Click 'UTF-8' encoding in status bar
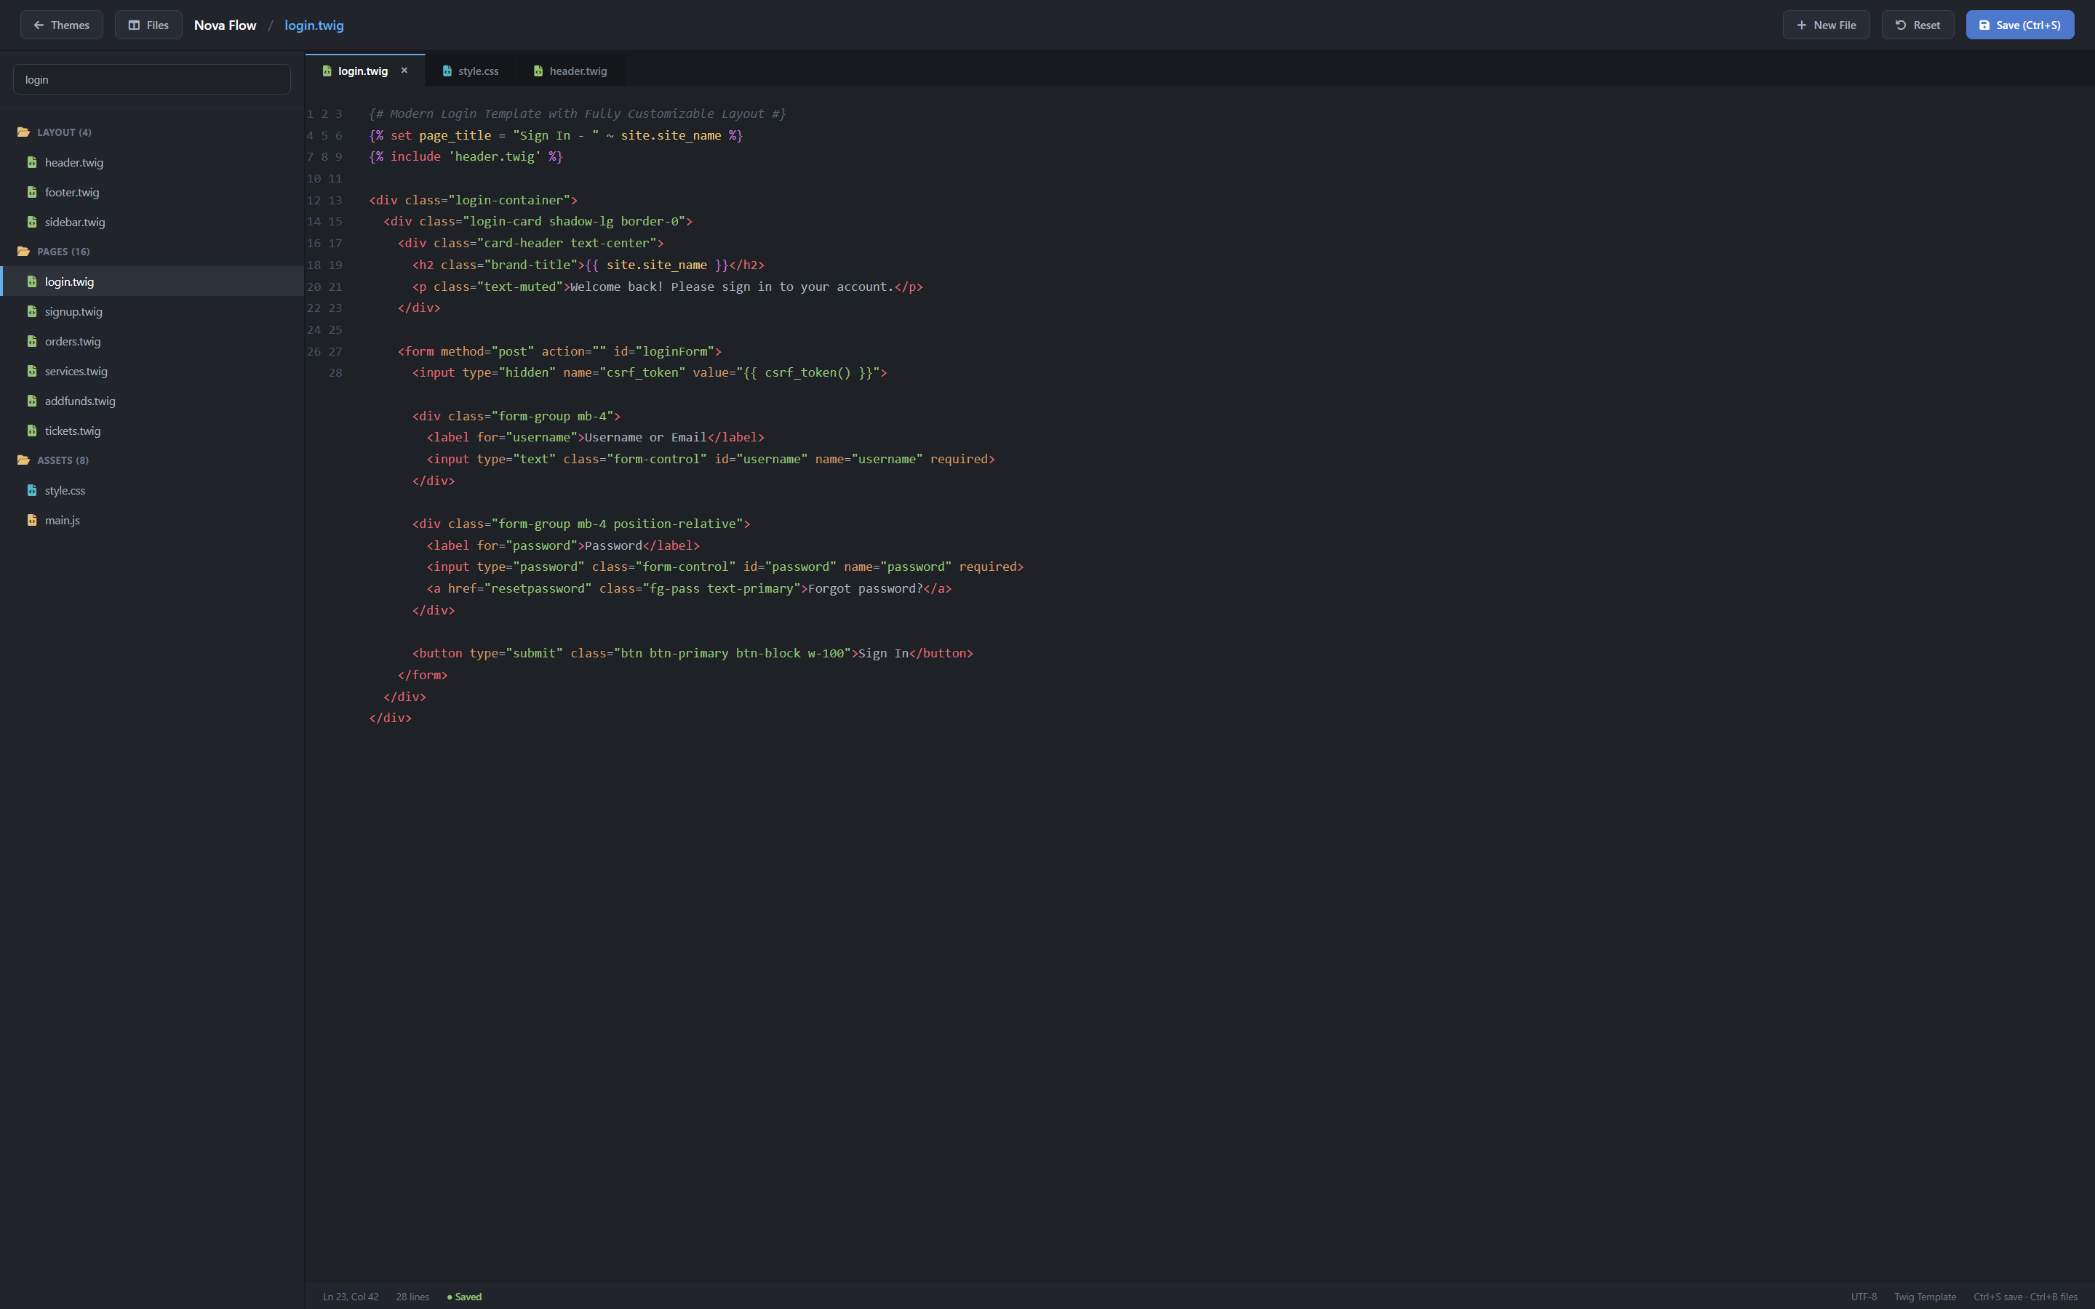 click(x=1864, y=1297)
